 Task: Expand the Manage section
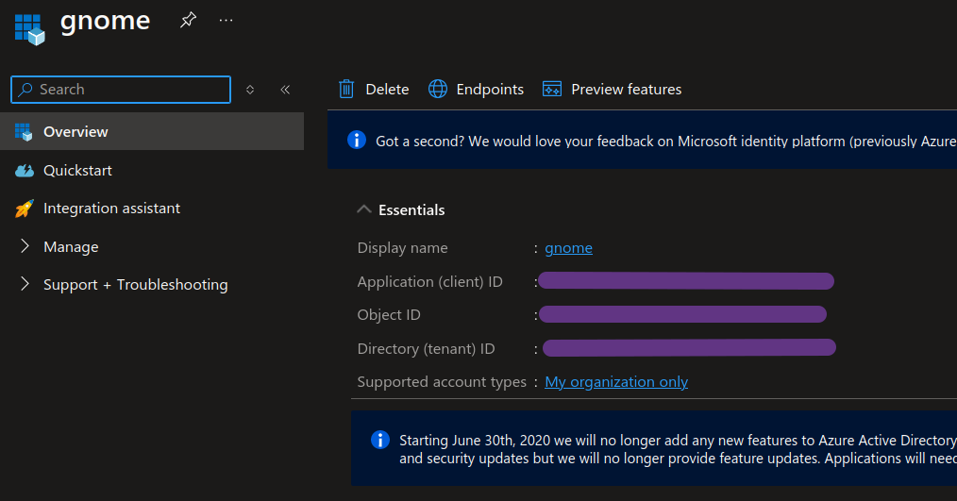[x=25, y=247]
